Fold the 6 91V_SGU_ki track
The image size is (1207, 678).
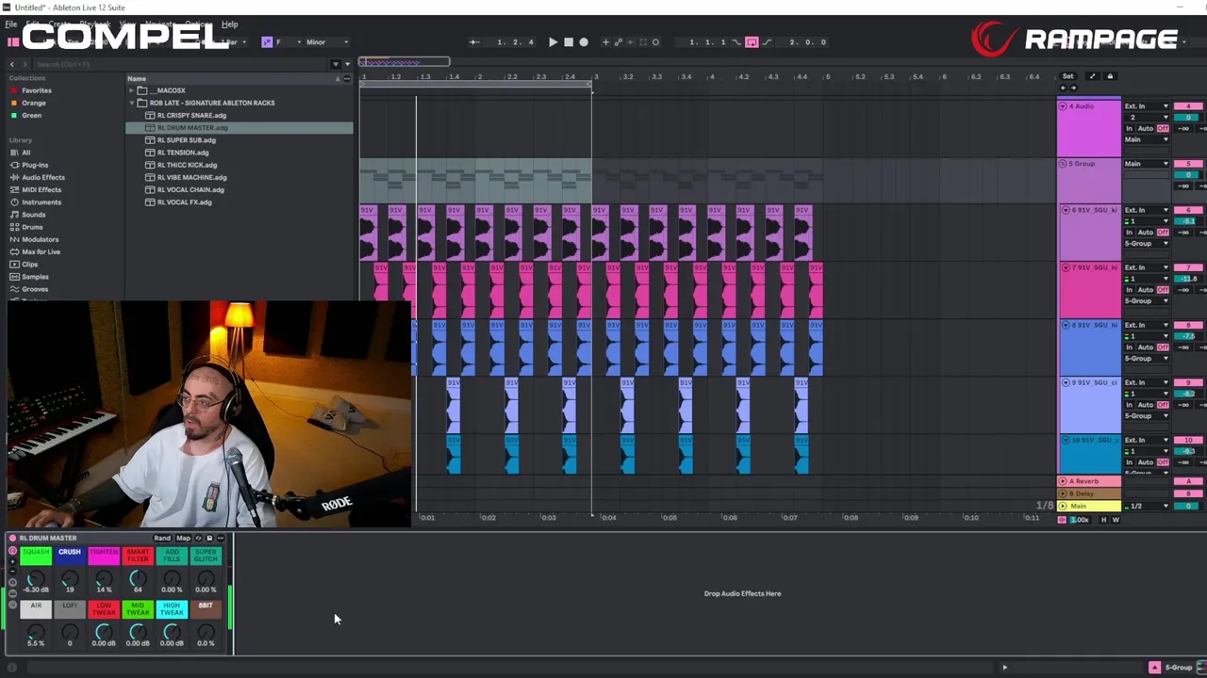click(x=1066, y=210)
